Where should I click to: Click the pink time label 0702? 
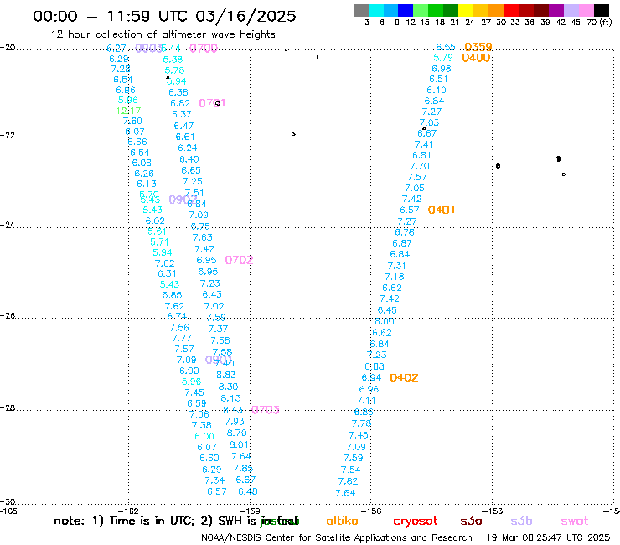point(239,260)
